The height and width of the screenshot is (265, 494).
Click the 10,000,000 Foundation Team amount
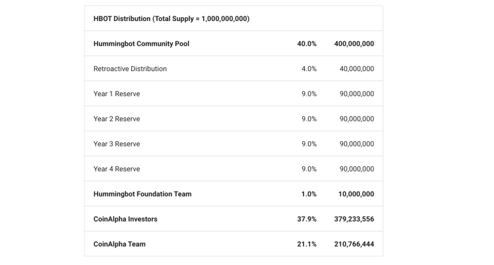tap(355, 194)
